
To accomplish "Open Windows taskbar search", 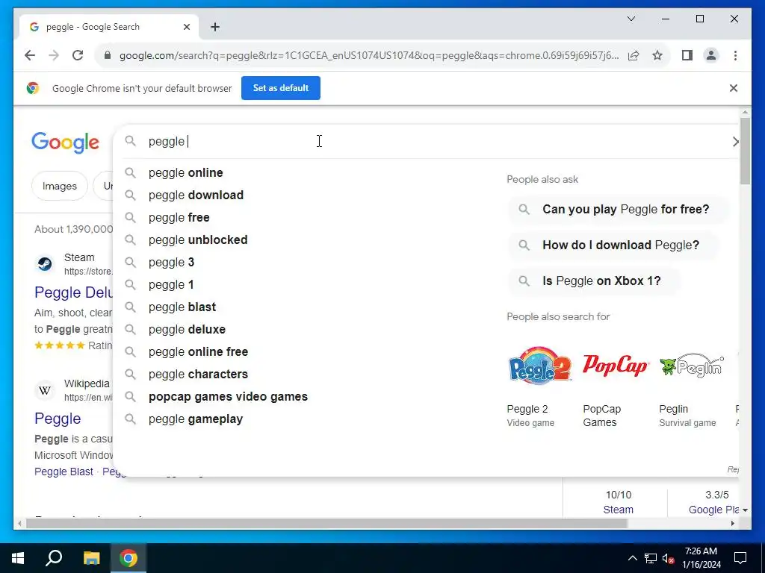I will [54, 558].
